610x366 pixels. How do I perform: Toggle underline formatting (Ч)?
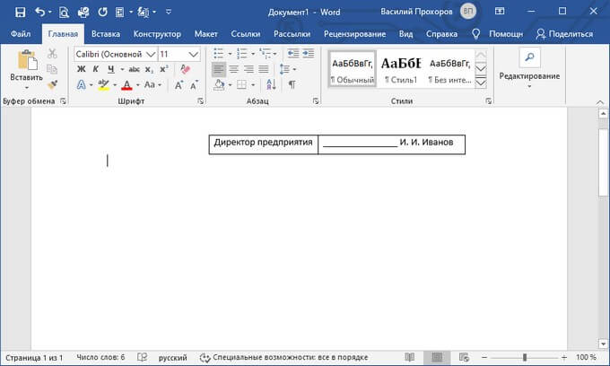tap(111, 69)
